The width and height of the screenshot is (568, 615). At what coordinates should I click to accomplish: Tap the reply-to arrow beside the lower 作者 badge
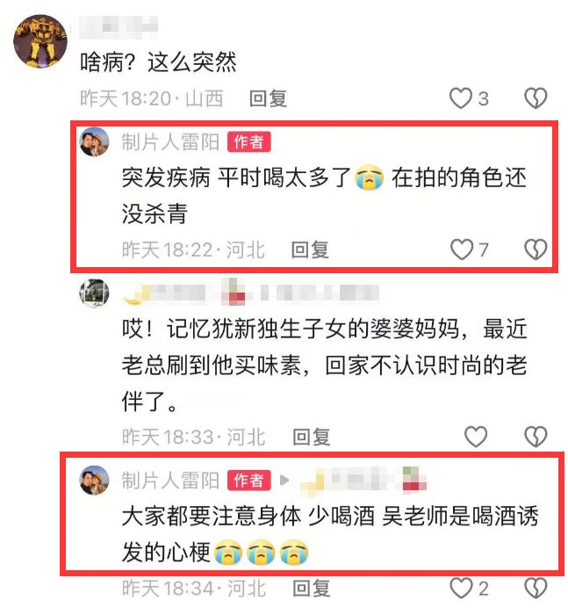click(x=284, y=480)
